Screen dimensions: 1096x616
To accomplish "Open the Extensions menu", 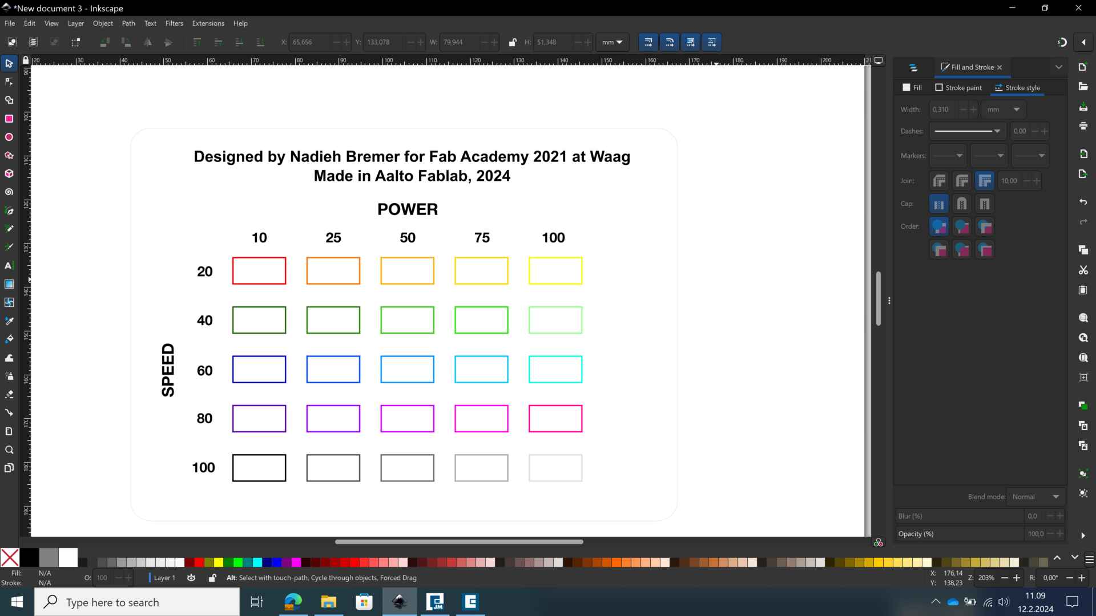I will (x=208, y=23).
